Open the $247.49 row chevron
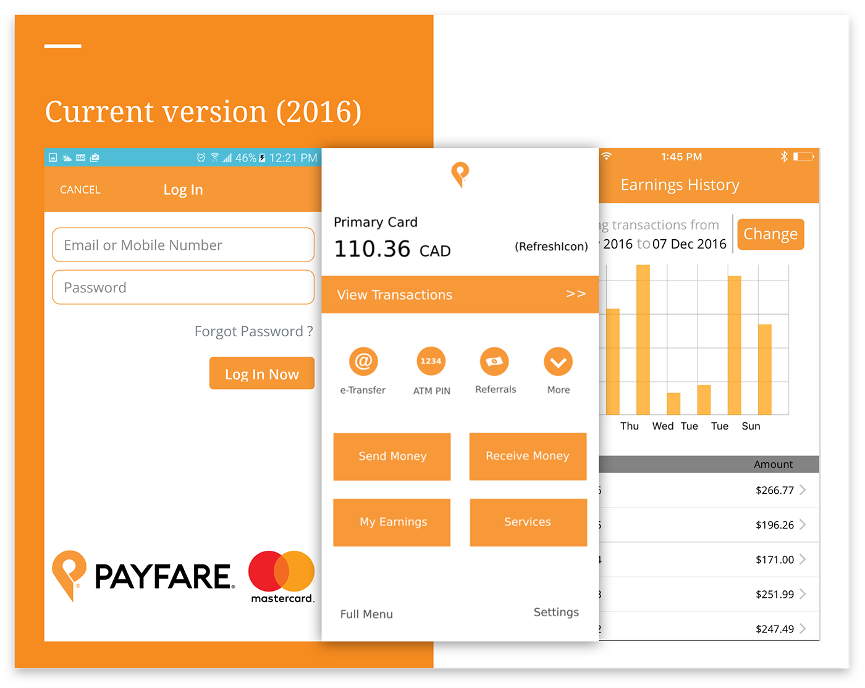 pos(803,629)
